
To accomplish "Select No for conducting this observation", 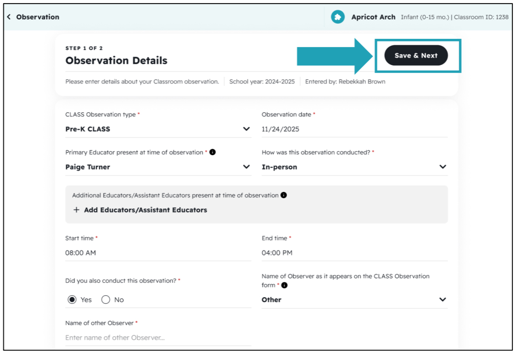I will (x=105, y=300).
